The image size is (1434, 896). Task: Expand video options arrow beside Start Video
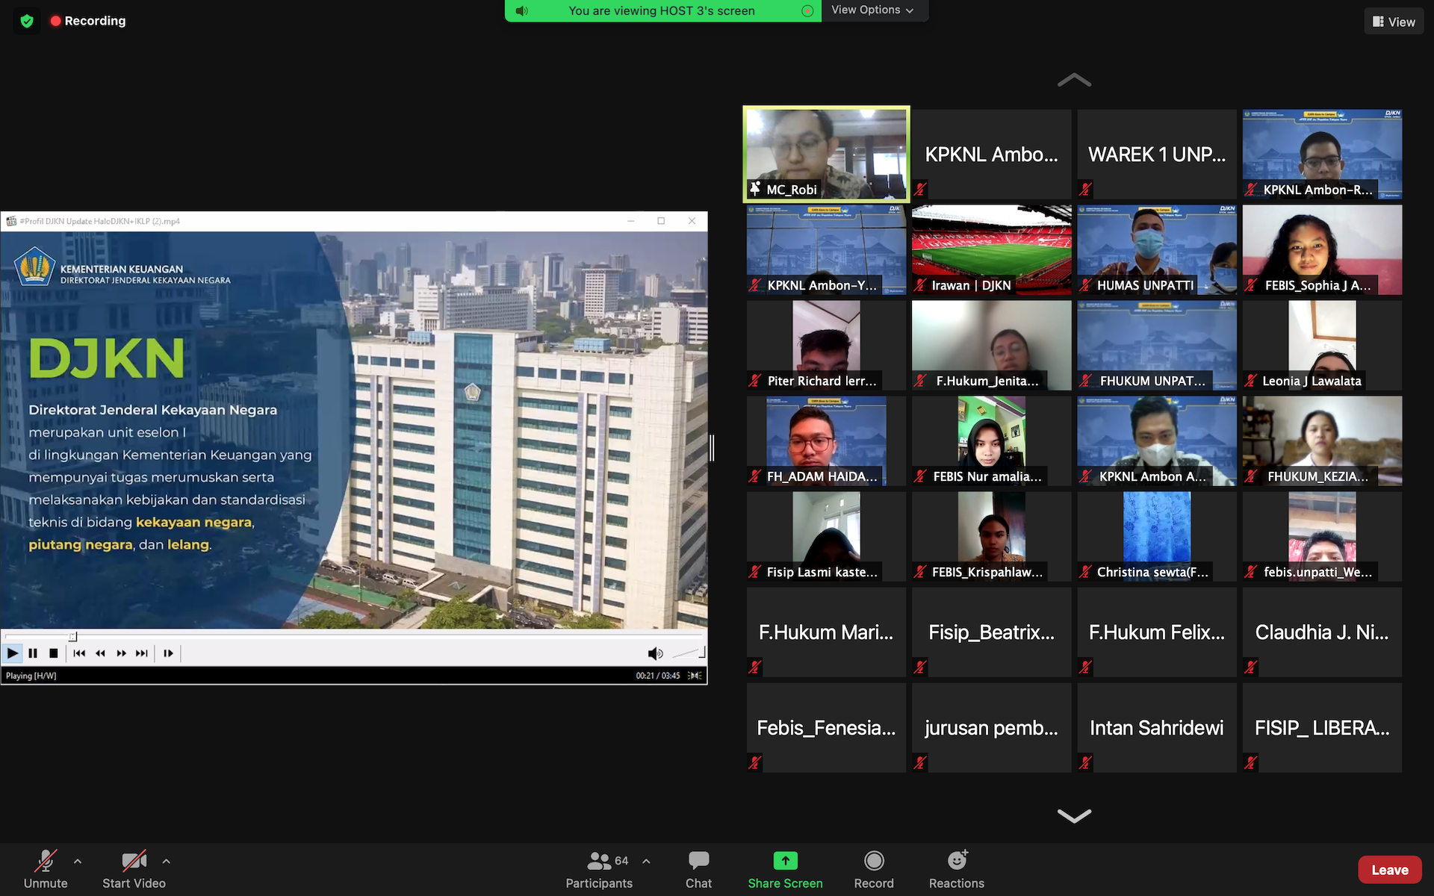point(166,861)
